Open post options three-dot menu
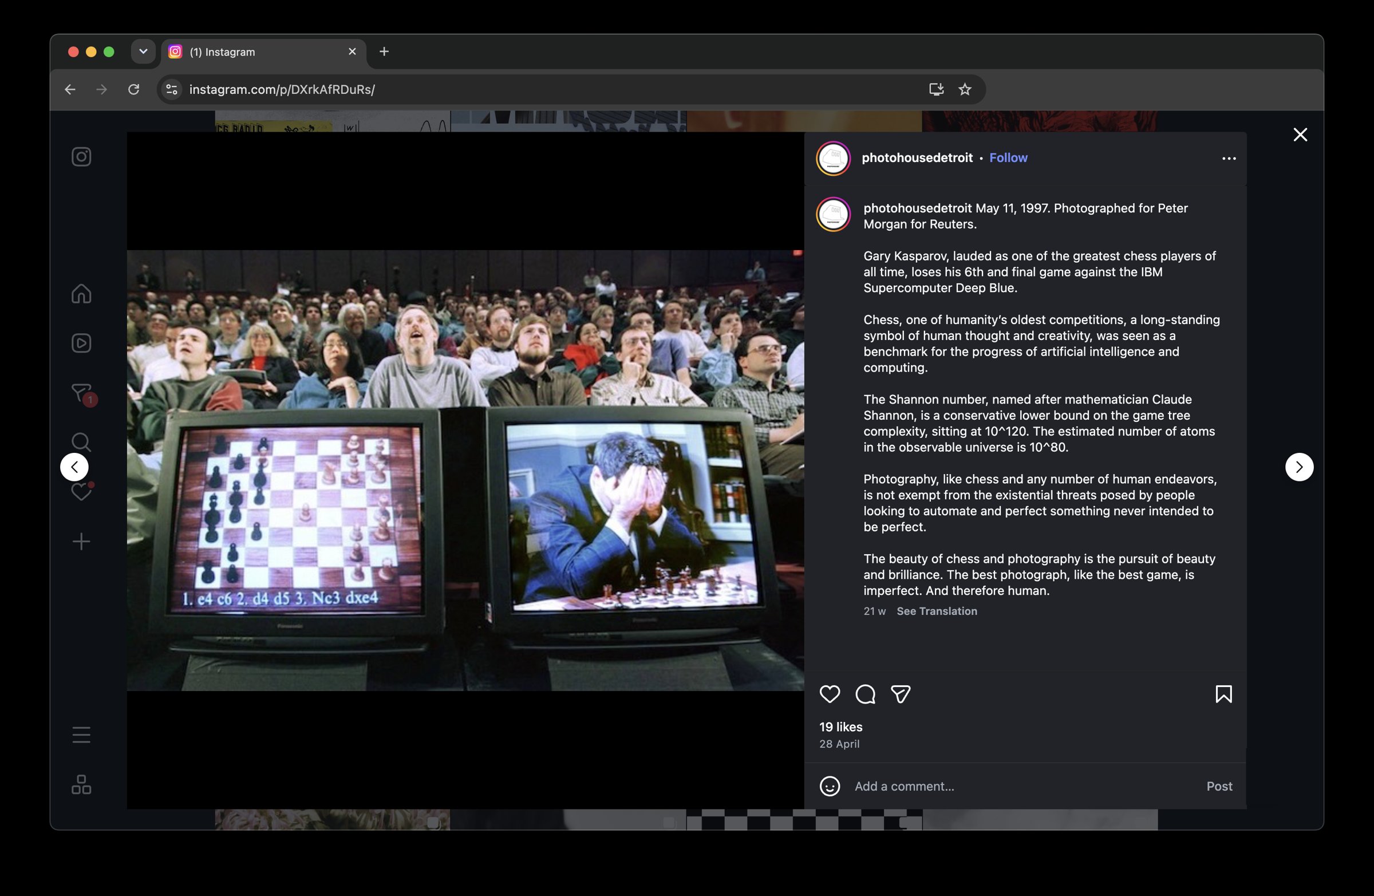The width and height of the screenshot is (1374, 896). [1229, 158]
